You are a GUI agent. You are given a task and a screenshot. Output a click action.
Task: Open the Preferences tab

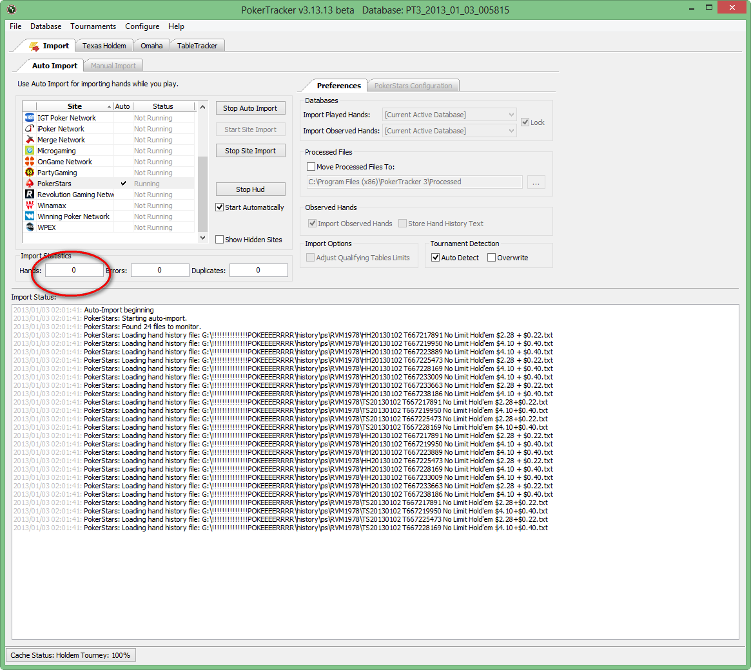338,85
